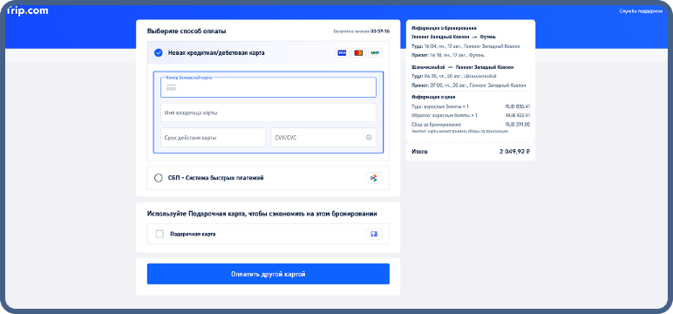673x314 pixels.
Task: Focus the CVV/CVC field
Action: 323,138
